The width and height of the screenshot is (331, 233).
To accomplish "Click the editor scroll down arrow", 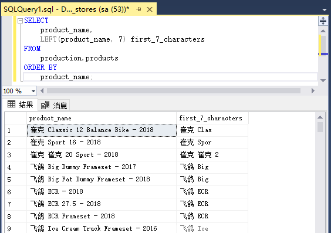I will tap(323, 80).
